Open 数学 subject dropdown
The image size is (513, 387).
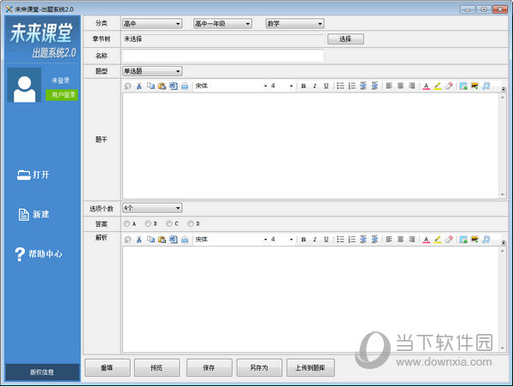click(295, 24)
